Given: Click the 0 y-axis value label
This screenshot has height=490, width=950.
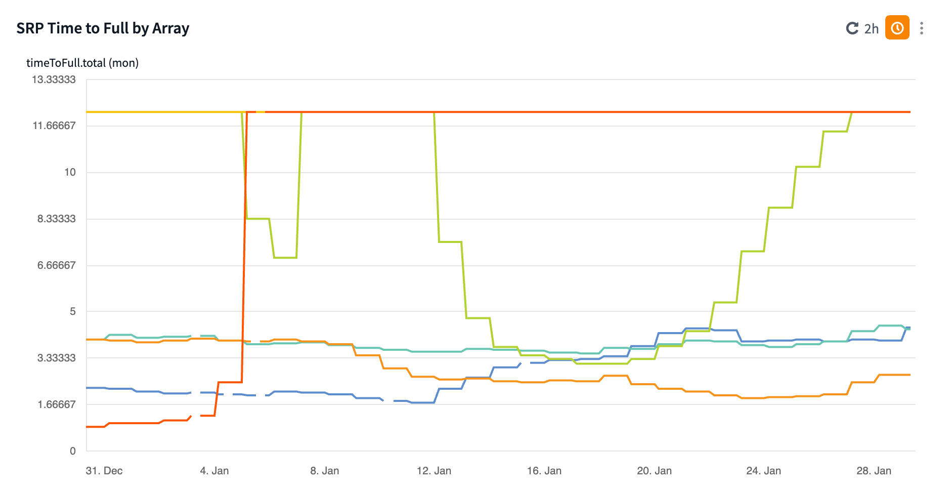Looking at the screenshot, I should (x=73, y=451).
